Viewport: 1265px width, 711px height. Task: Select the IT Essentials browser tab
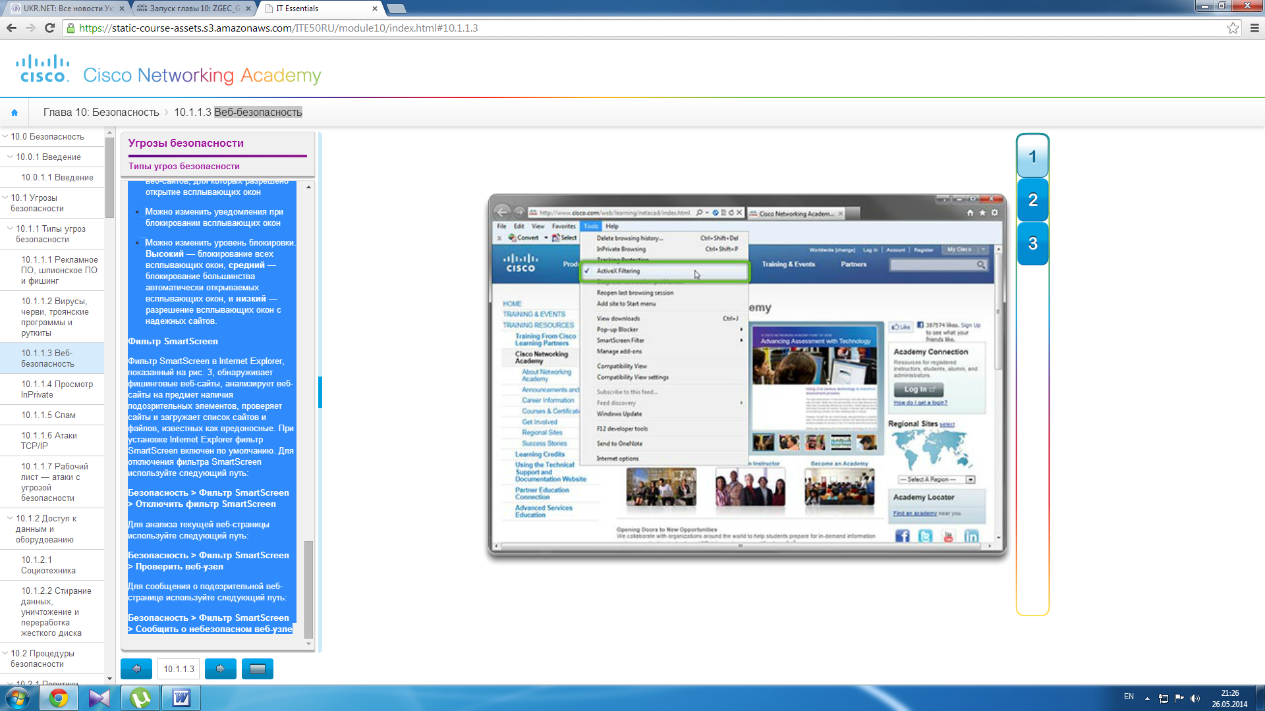tap(320, 9)
